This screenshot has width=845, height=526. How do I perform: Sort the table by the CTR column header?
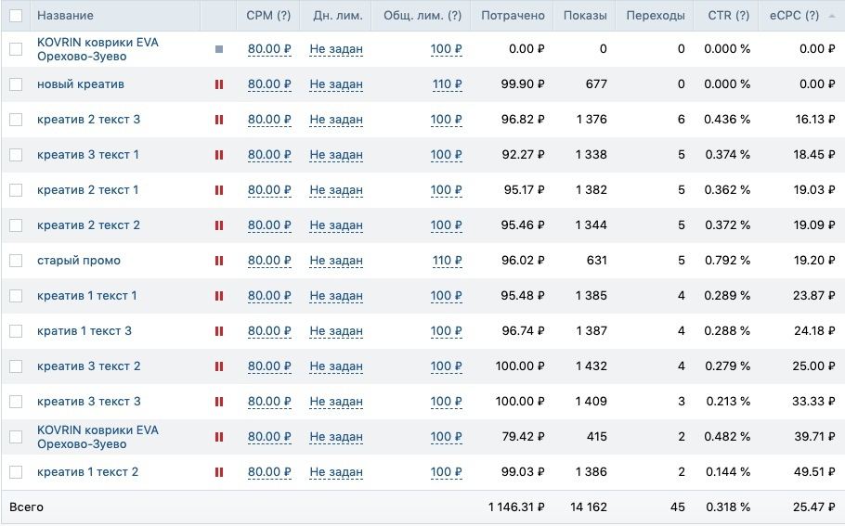(729, 16)
